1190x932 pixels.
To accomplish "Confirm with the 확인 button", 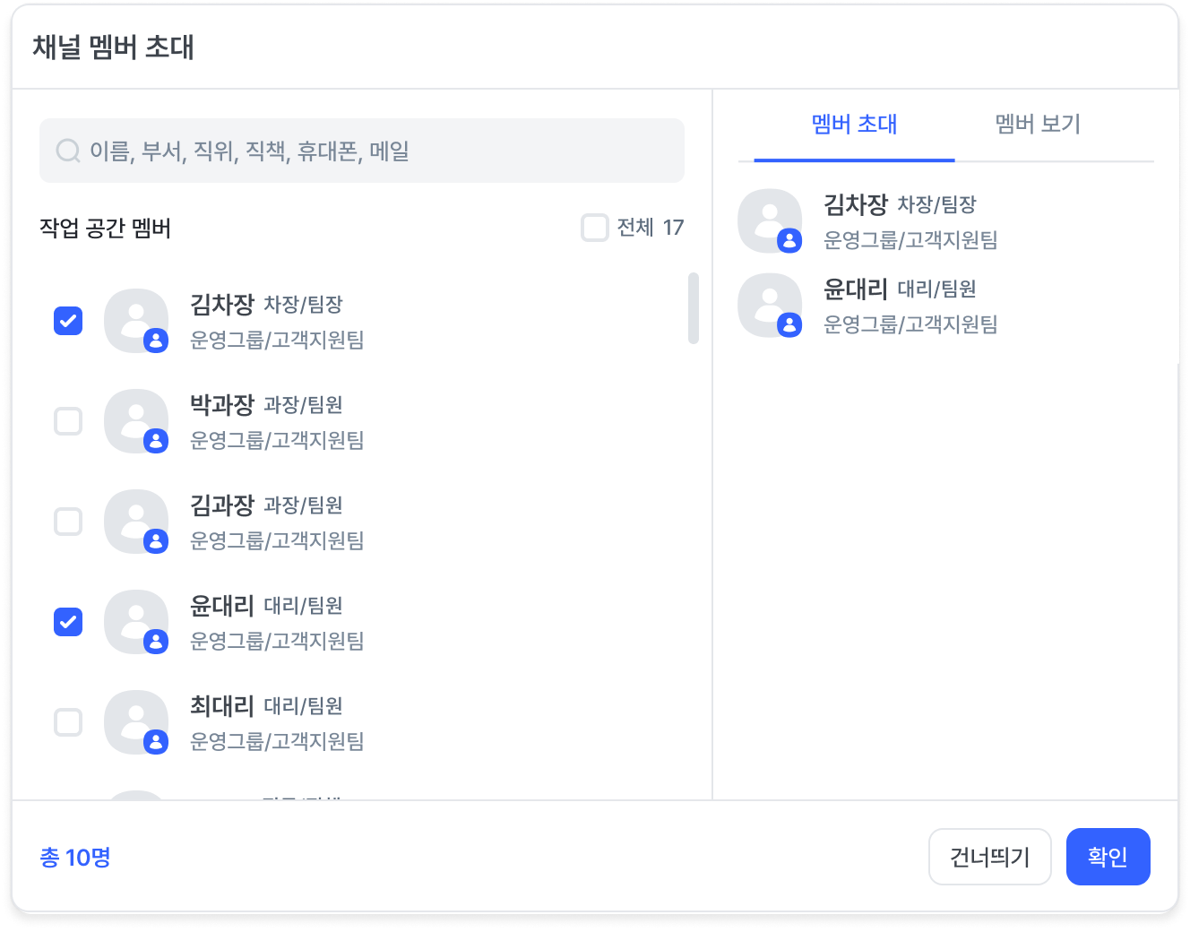I will (1108, 857).
